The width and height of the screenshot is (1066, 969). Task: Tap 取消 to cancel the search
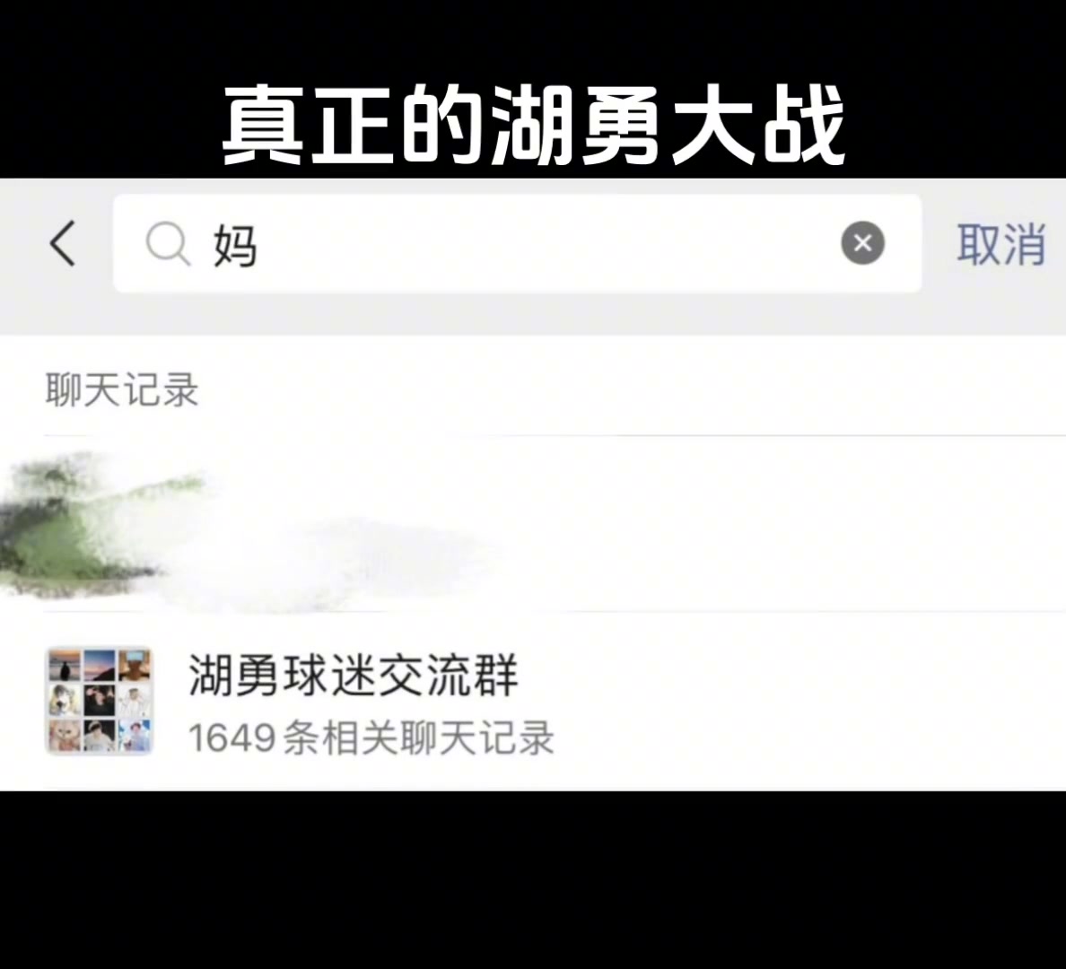tap(1000, 243)
